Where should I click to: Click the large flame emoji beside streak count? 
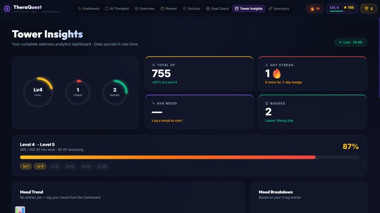coord(277,73)
